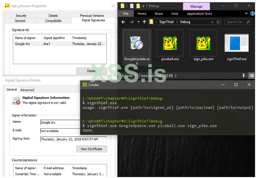Refresh the Debug folder view
Screen dimensions: 256x178
pyautogui.click(x=218, y=22)
